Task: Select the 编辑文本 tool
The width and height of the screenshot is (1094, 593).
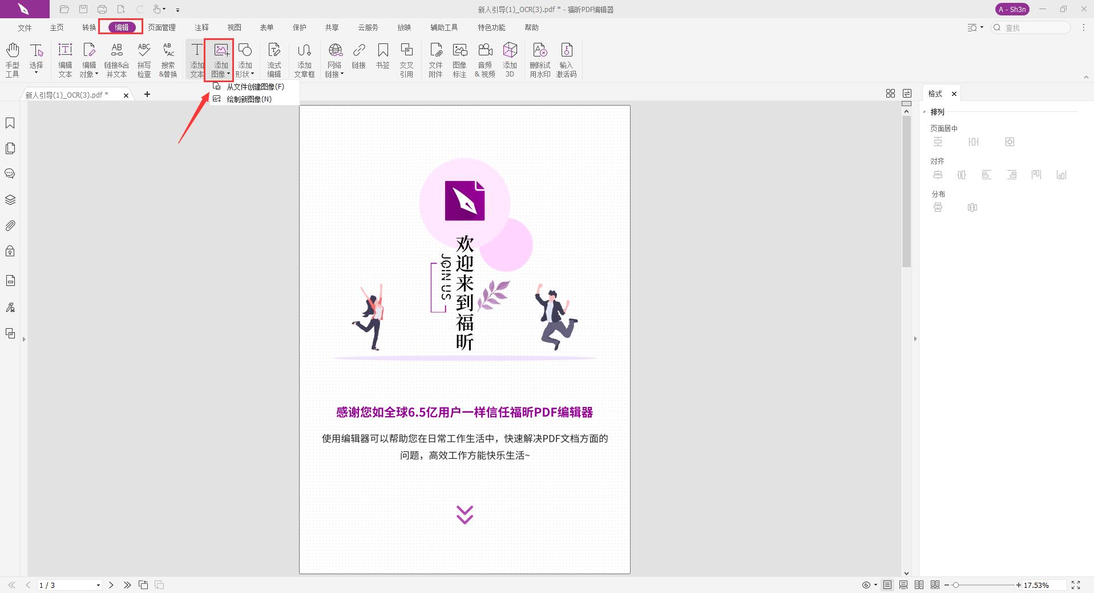Action: click(x=65, y=59)
